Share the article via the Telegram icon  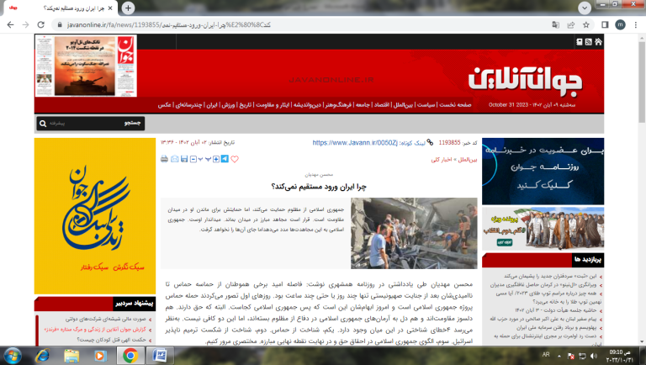[225, 159]
